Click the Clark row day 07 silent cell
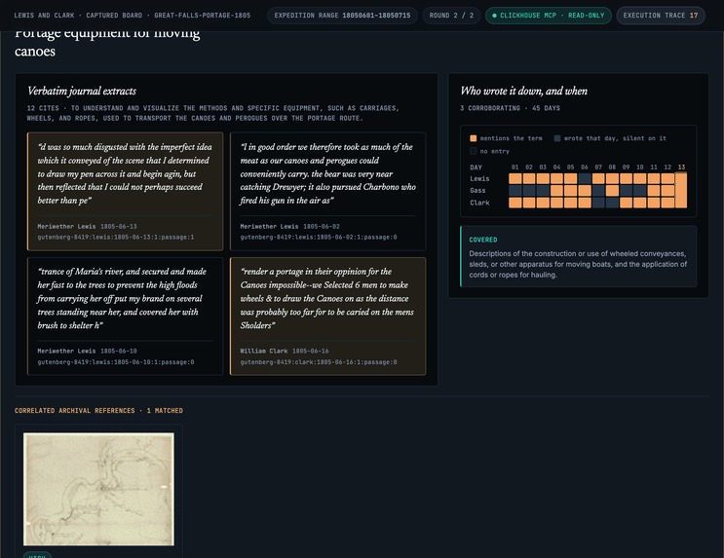The width and height of the screenshot is (724, 558). point(598,203)
